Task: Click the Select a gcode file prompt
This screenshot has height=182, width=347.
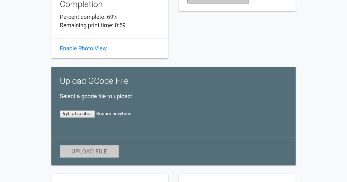Action: coord(96,96)
